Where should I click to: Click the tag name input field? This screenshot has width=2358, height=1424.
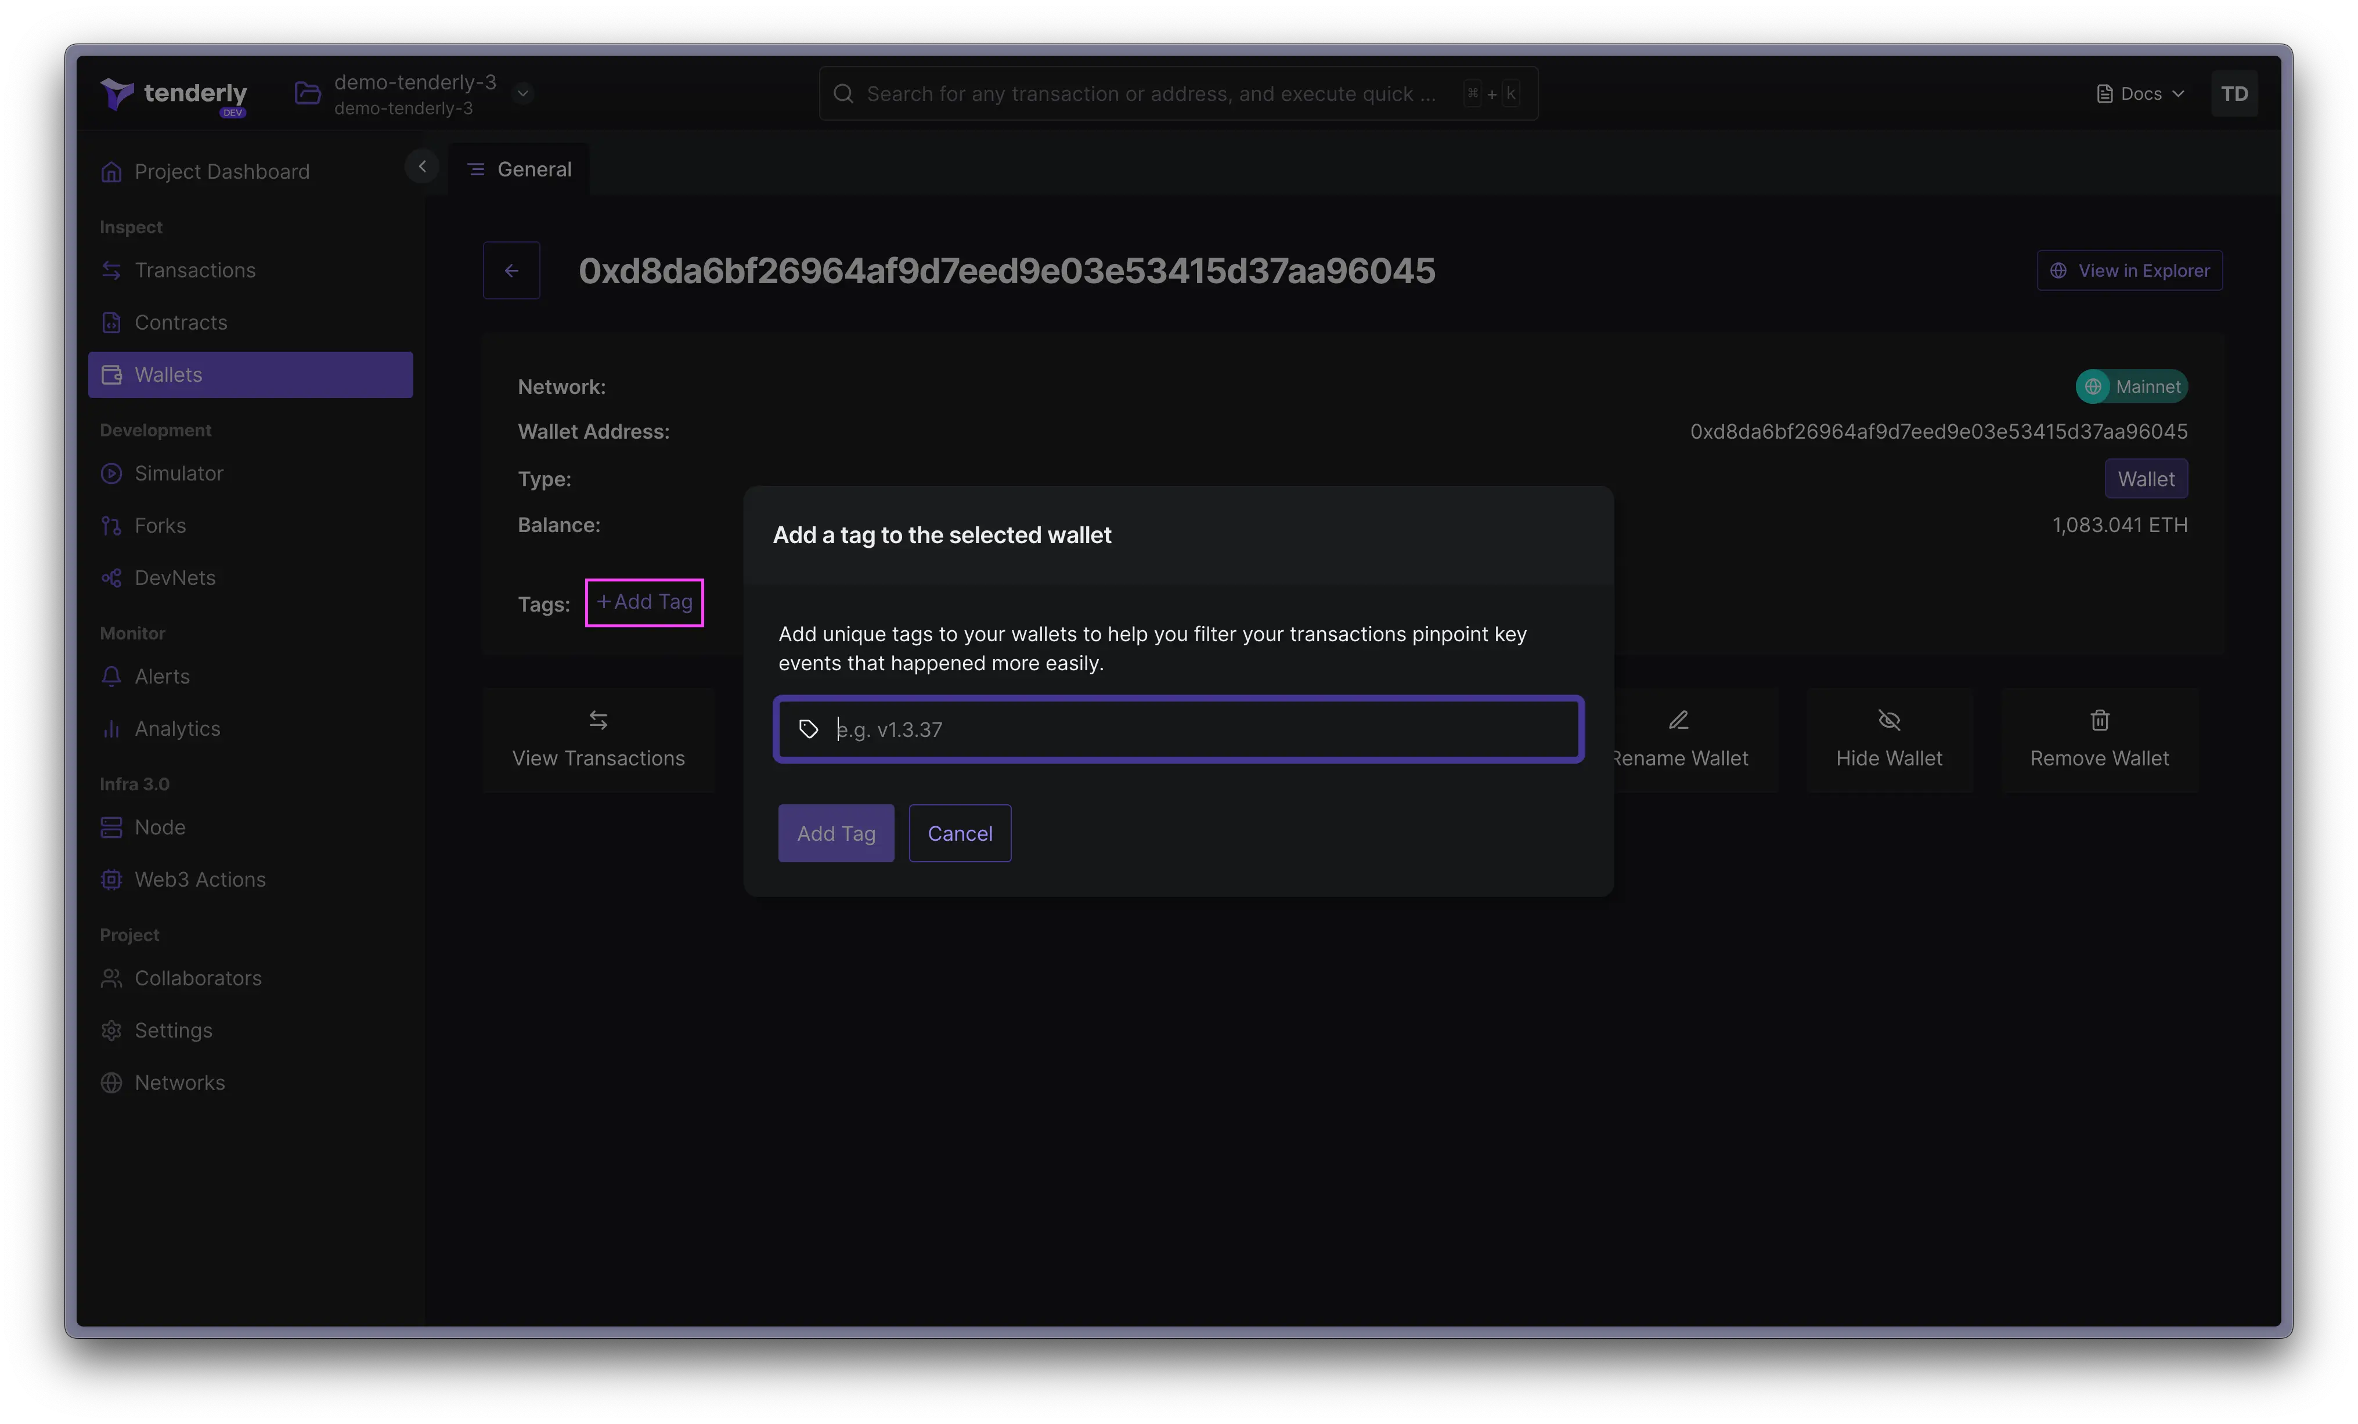(x=1178, y=729)
